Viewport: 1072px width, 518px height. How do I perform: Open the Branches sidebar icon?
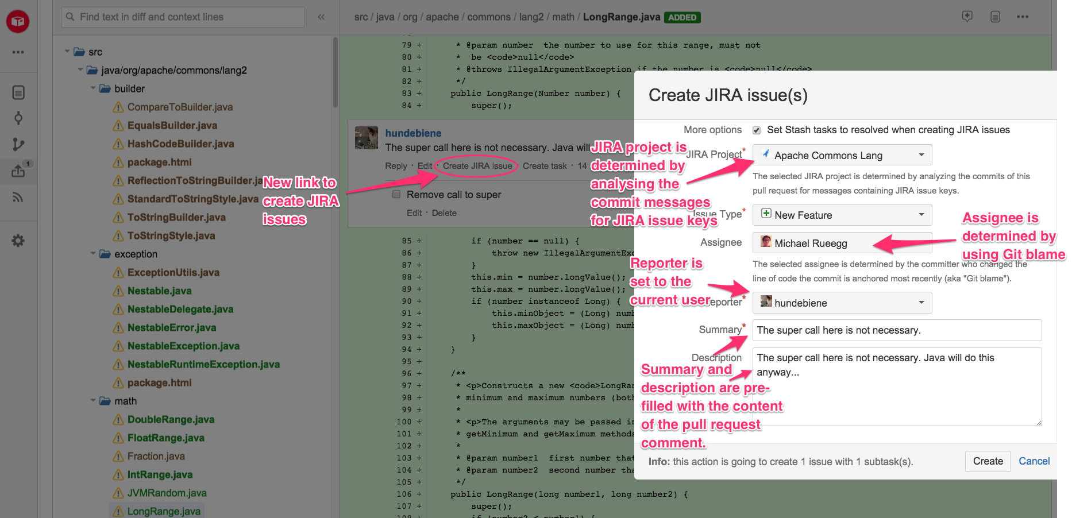pos(18,144)
